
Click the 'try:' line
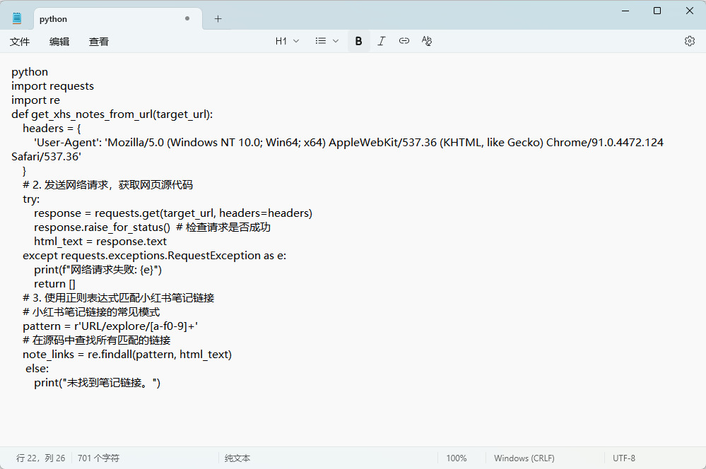click(31, 199)
